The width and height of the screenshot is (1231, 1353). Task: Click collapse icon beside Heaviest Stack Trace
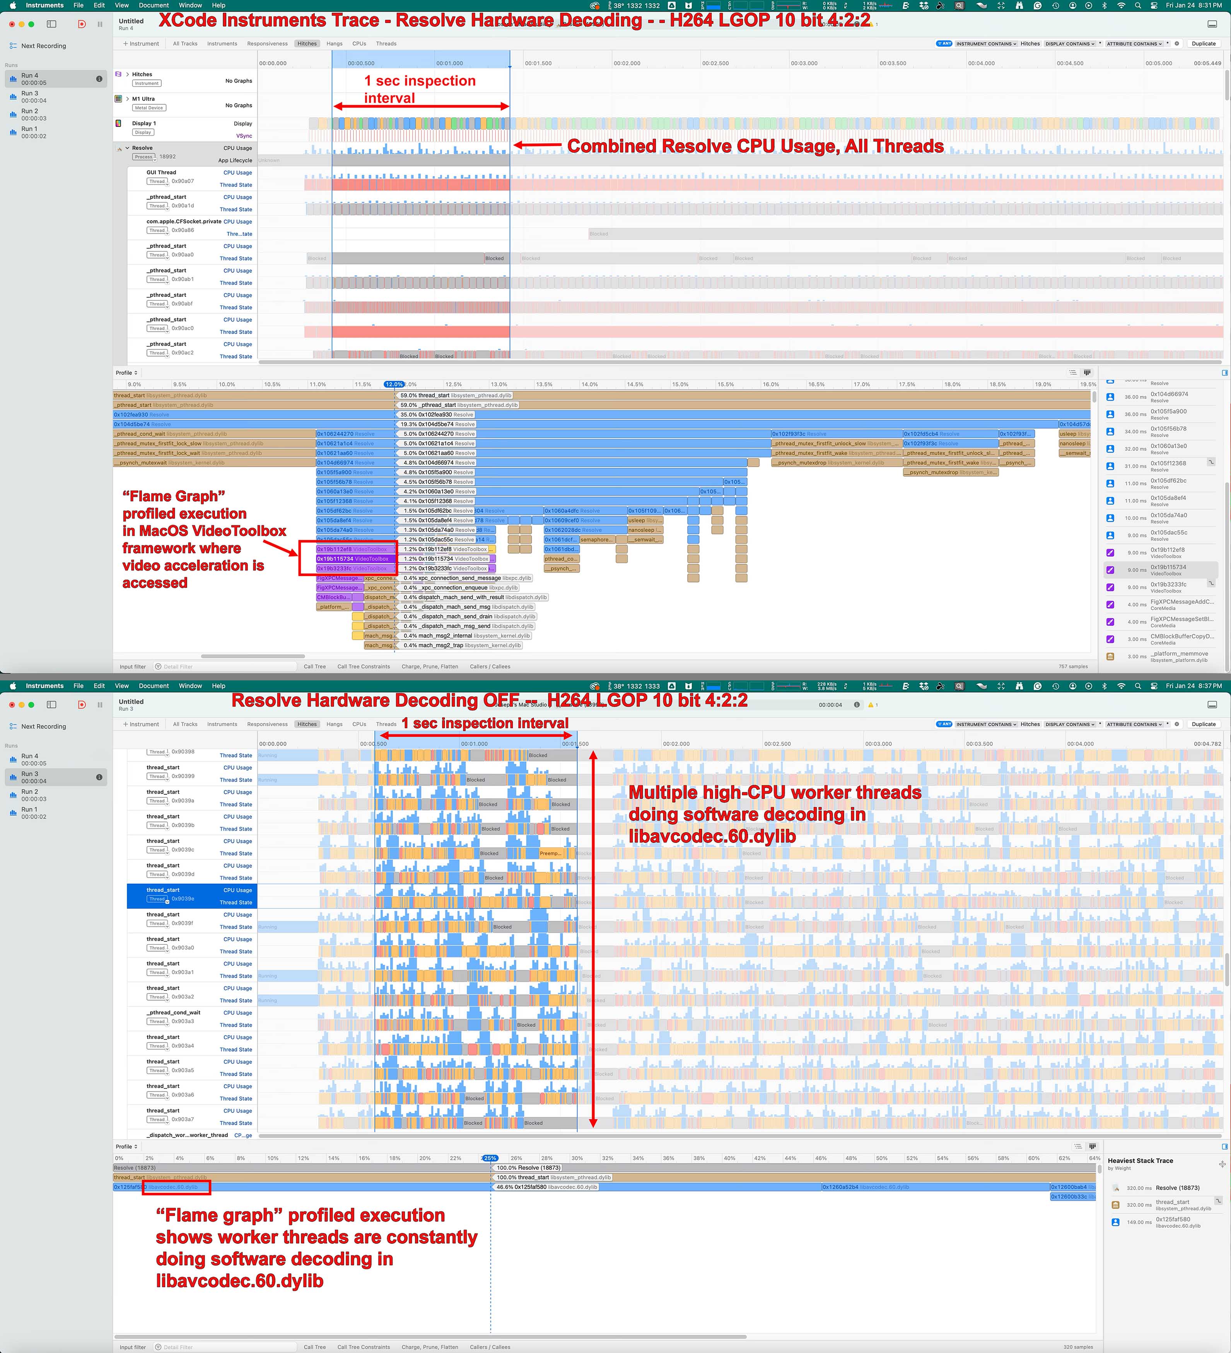pos(1222,1164)
